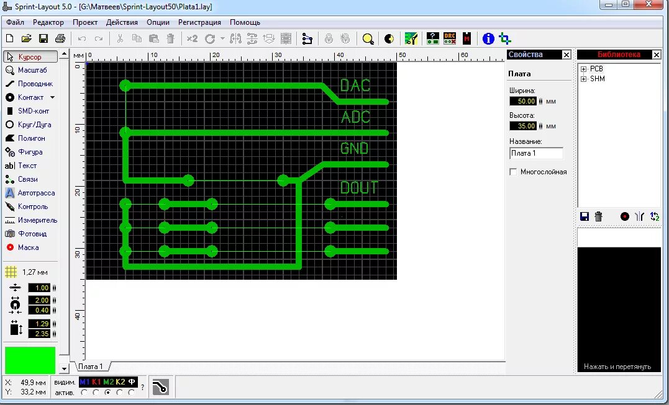Open the Файл menu
669x405 pixels.
point(16,22)
